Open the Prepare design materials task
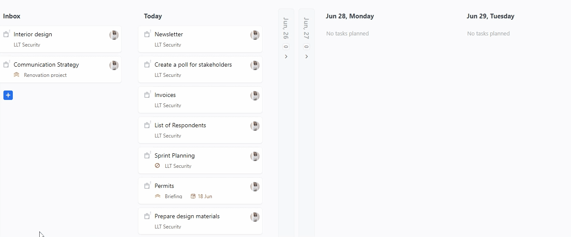Viewport: 571px width, 237px height. tap(187, 216)
